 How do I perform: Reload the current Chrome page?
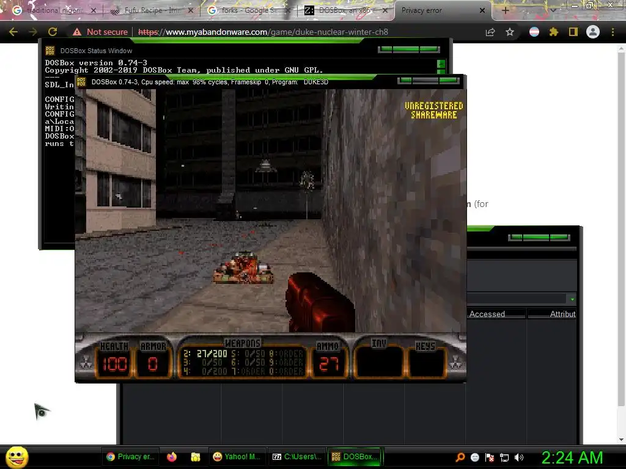53,32
